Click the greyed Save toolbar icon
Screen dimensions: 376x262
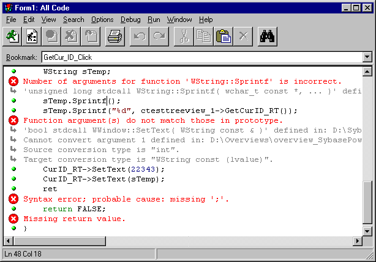click(51, 36)
